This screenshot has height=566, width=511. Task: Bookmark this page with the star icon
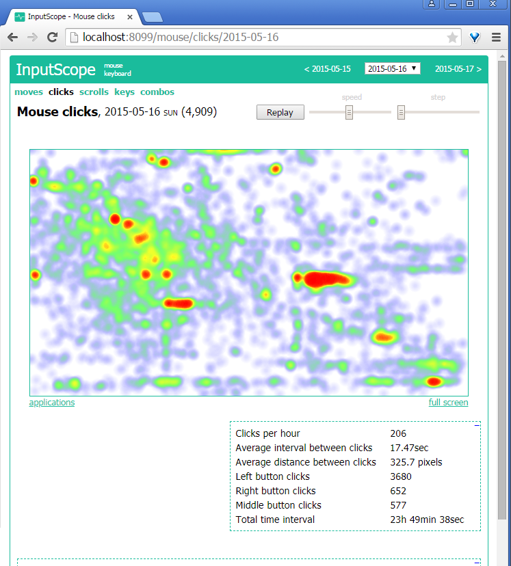(x=452, y=38)
